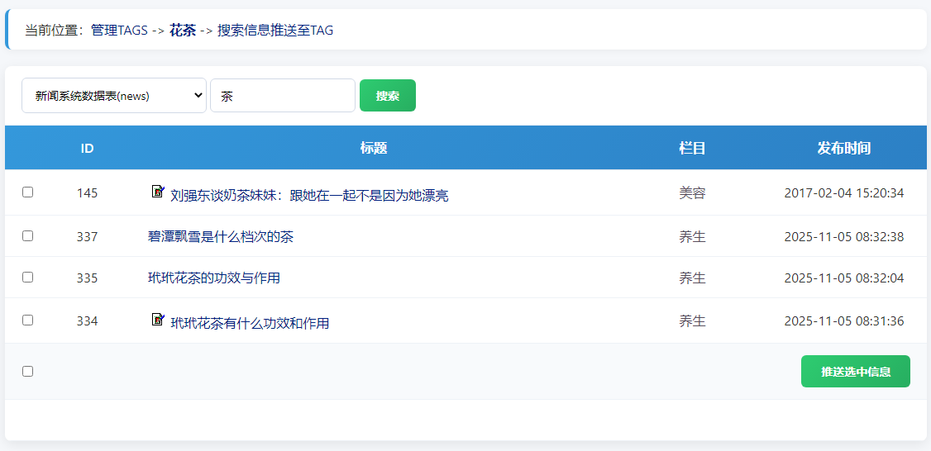
Task: Click the 搜索信息推送至TAG breadcrumb text
Action: point(275,31)
